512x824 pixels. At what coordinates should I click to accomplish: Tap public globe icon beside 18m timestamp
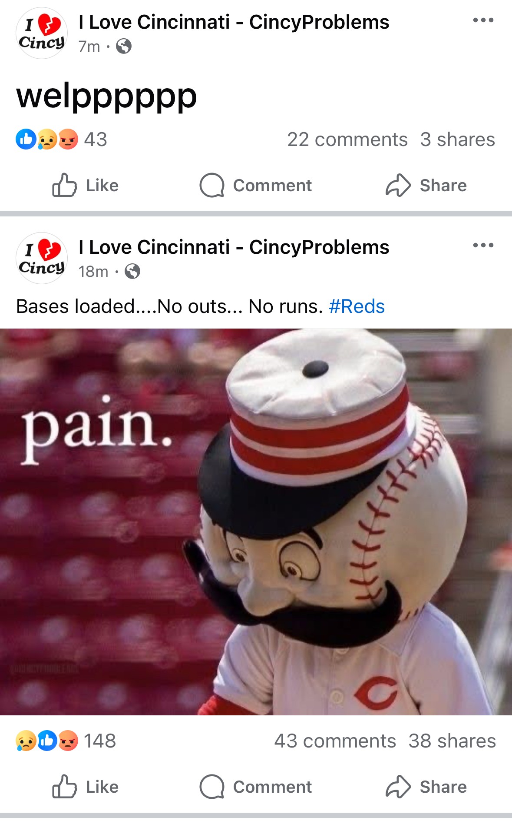(132, 272)
